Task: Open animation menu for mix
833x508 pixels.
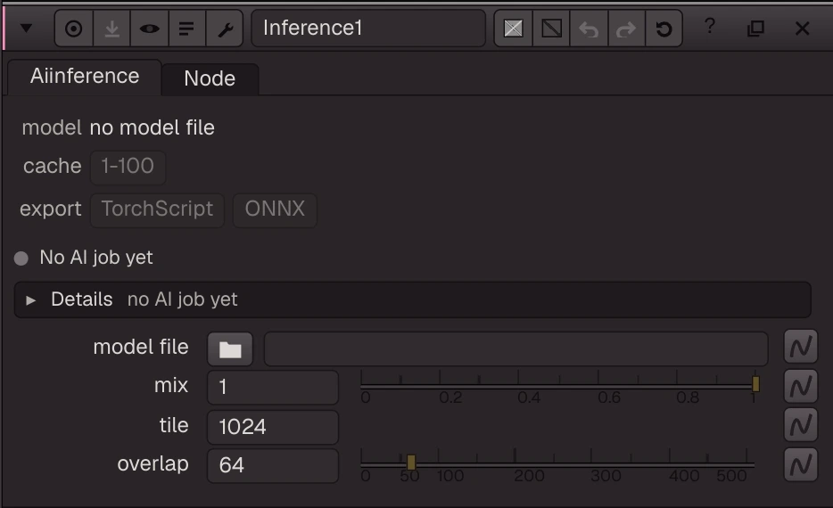Action: pyautogui.click(x=801, y=386)
